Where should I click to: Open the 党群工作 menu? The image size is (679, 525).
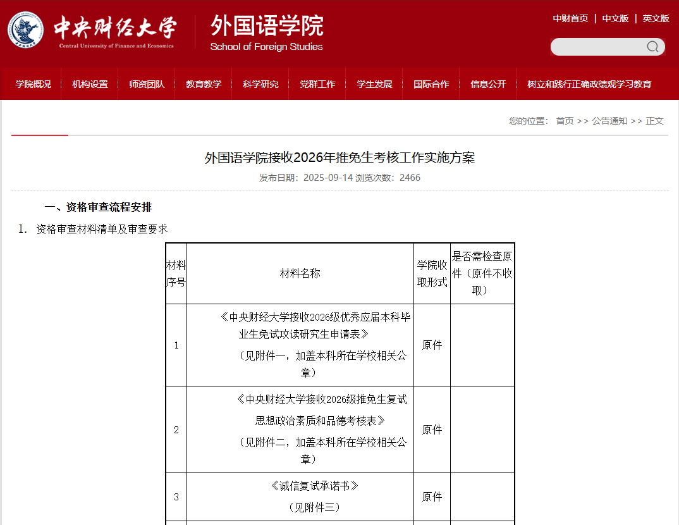coord(317,84)
